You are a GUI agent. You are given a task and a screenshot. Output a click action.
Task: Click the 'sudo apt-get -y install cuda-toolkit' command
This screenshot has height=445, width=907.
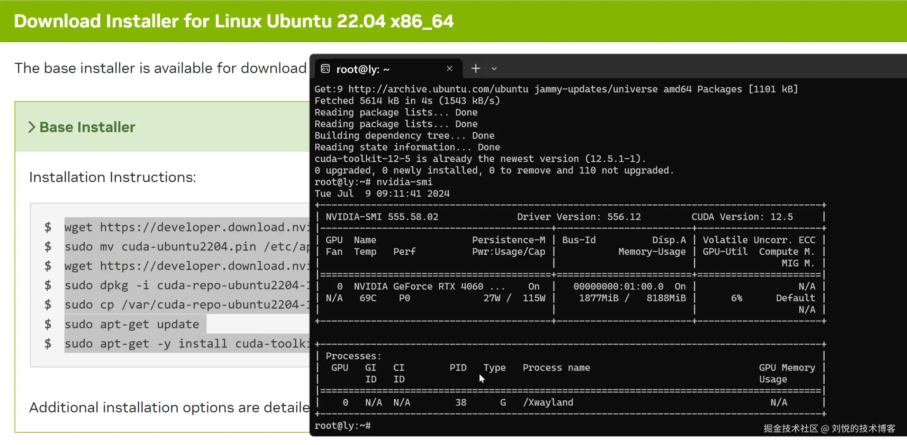click(x=187, y=343)
